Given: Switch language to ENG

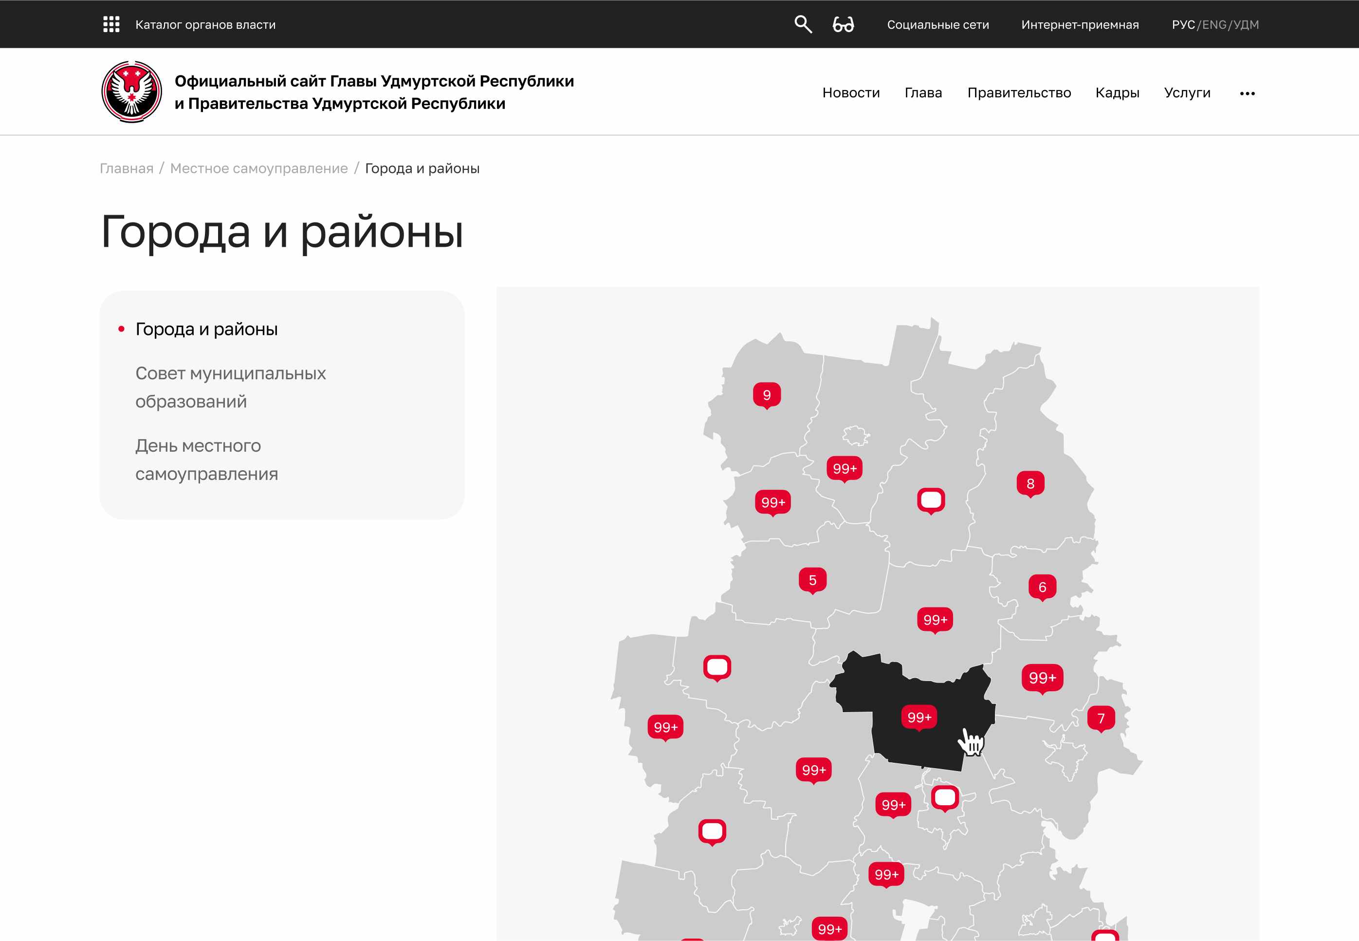Looking at the screenshot, I should tap(1214, 25).
